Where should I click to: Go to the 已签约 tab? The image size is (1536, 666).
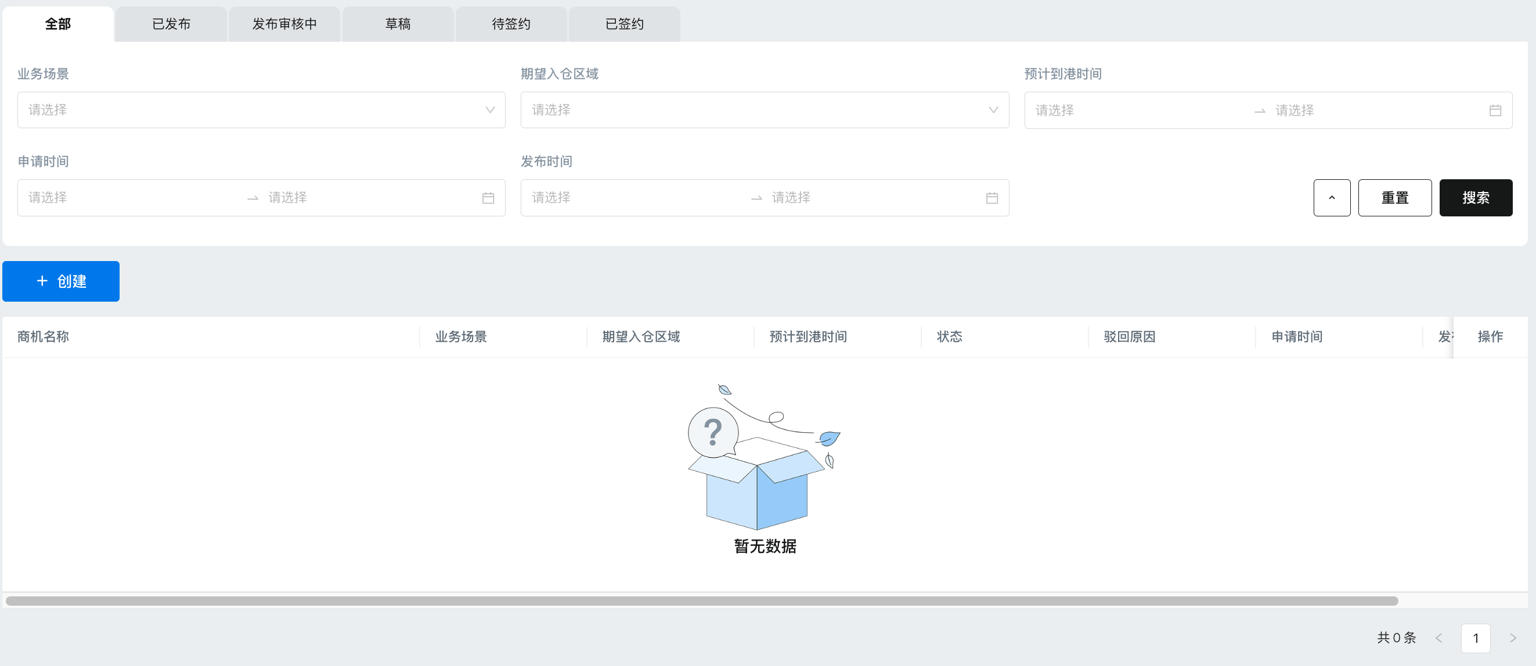[x=624, y=24]
